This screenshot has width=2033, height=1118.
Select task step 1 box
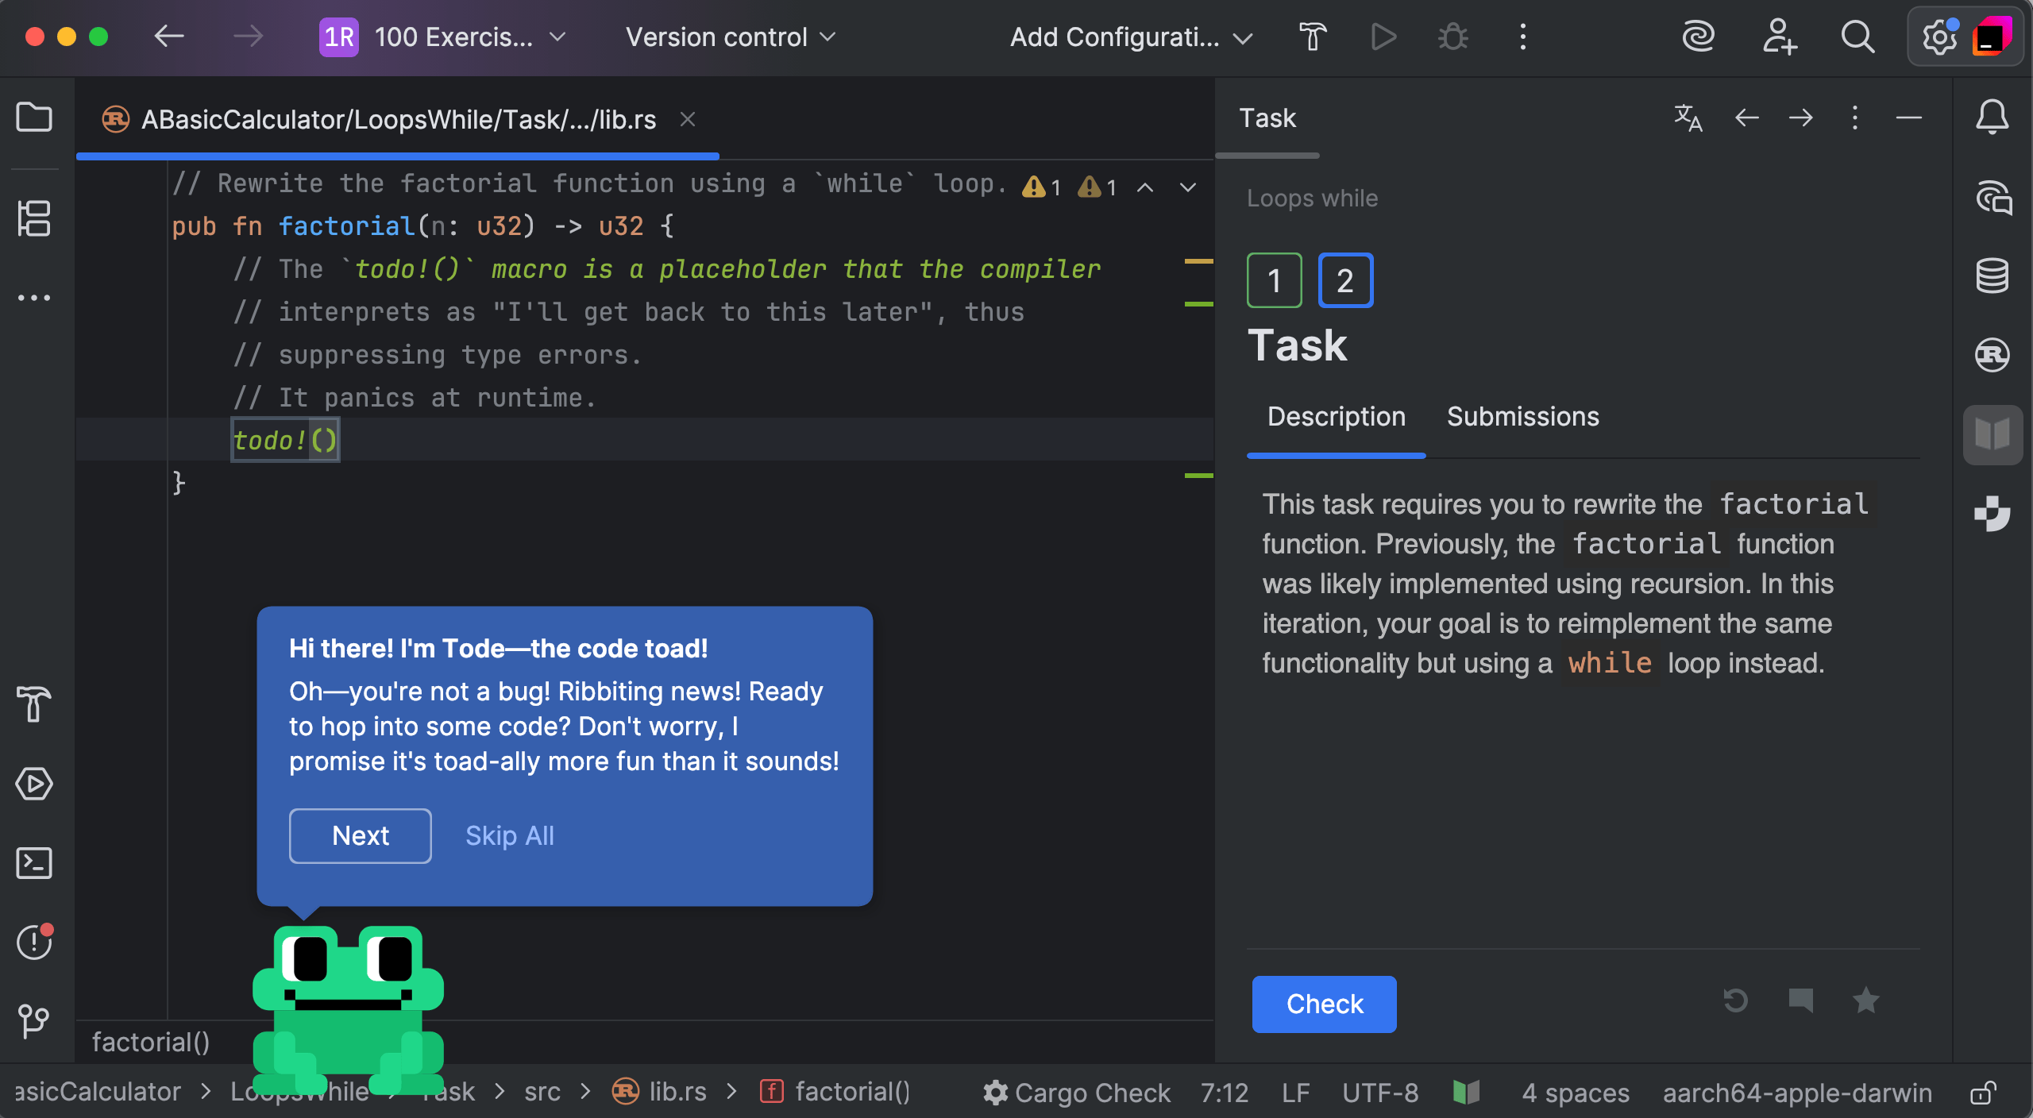pos(1274,280)
